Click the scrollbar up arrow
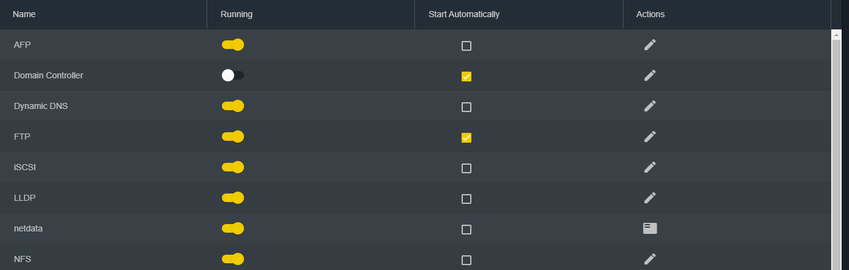Image resolution: width=849 pixels, height=270 pixels. point(836,36)
